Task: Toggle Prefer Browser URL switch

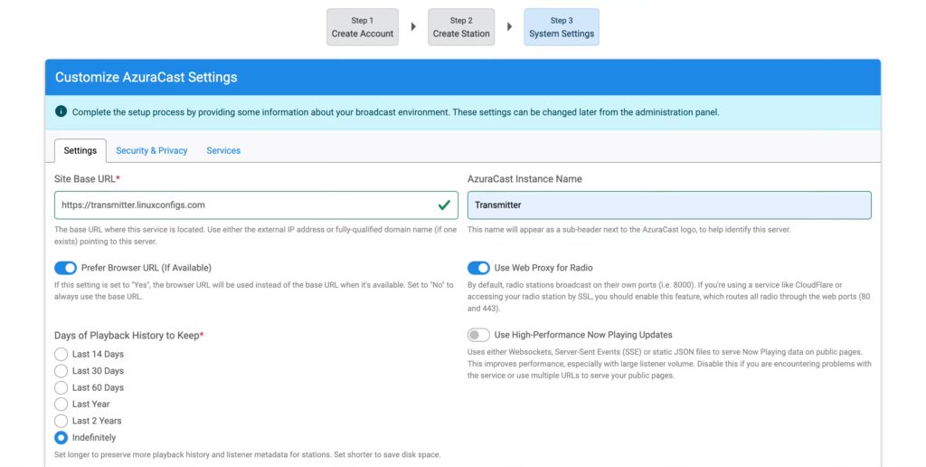Action: pyautogui.click(x=65, y=268)
